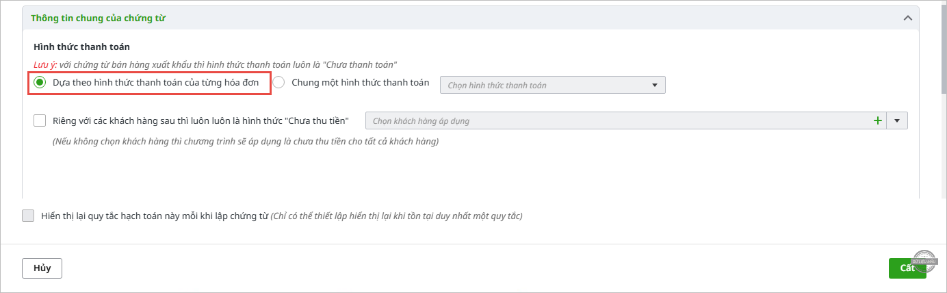Click the "Hình thức thanh toán" heading
Screen dimensions: 947x293
(x=81, y=47)
